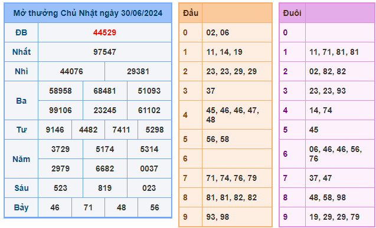Click the Năm number 6682

pos(105,168)
